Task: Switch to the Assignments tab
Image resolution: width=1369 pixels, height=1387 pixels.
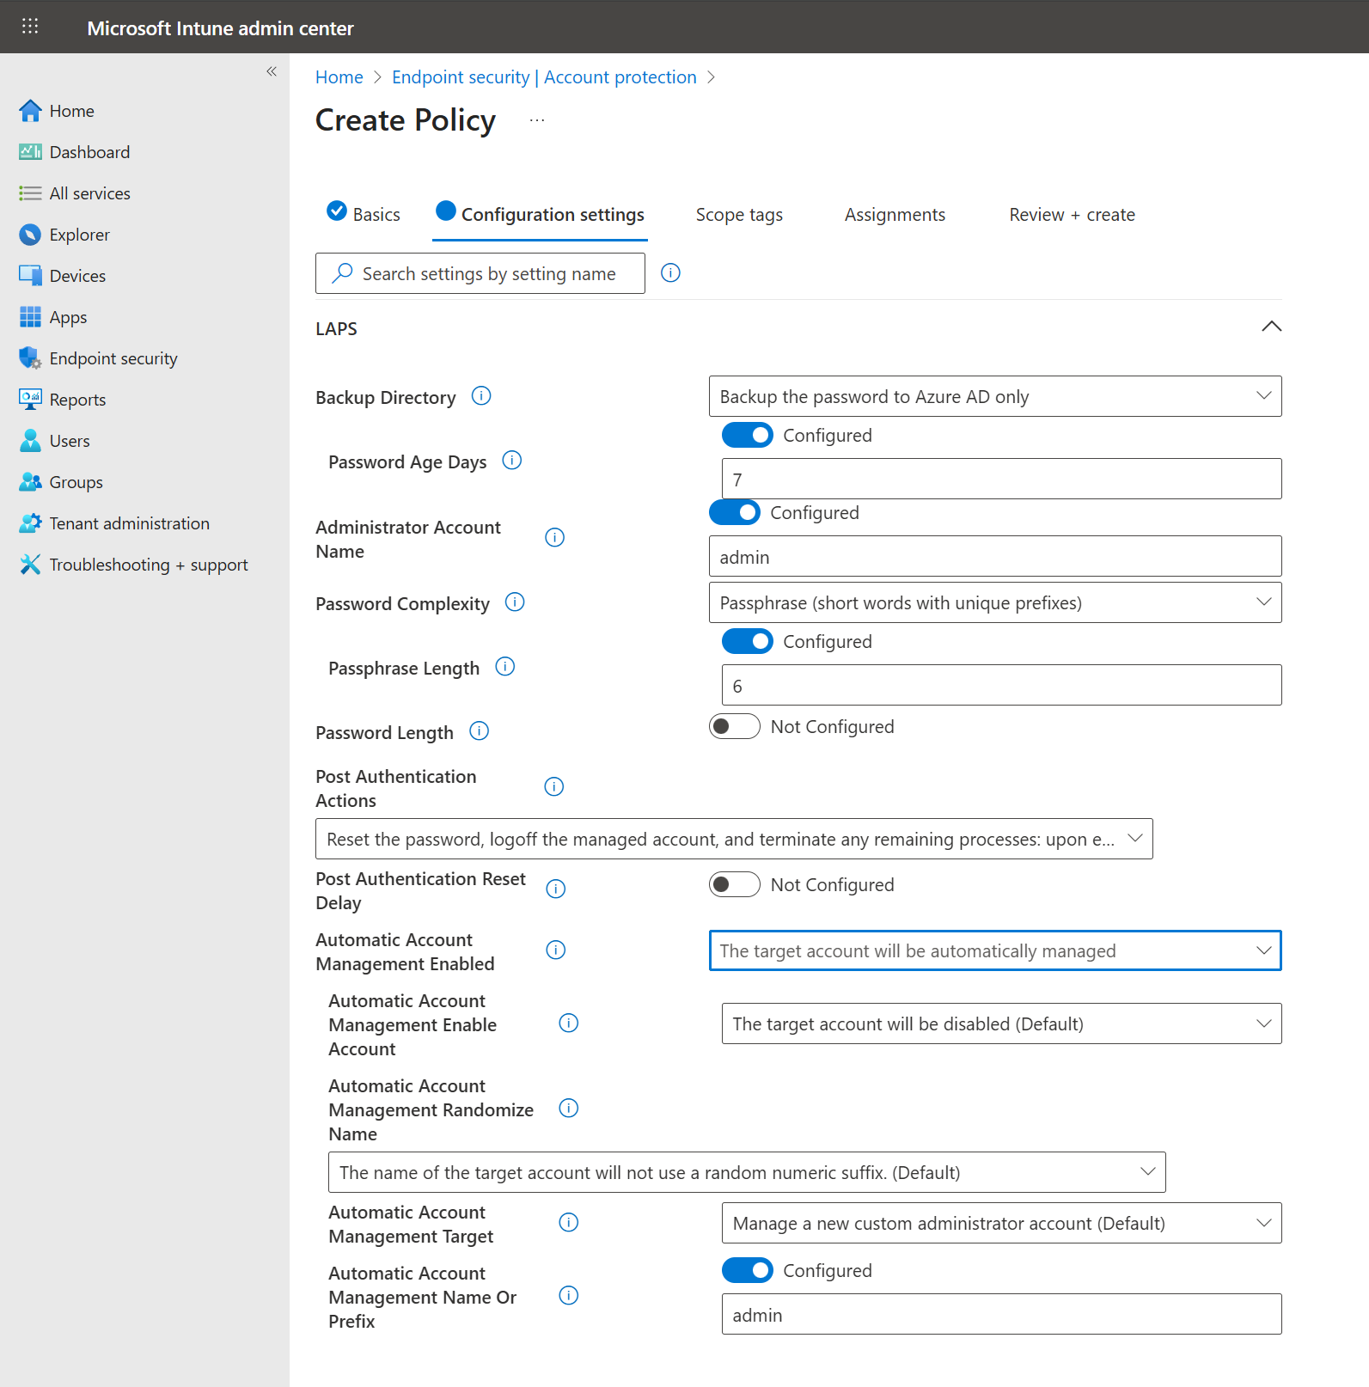Action: (x=895, y=215)
